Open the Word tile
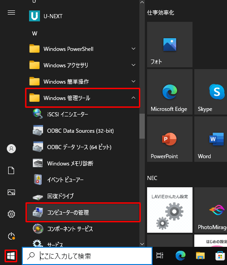The height and width of the screenshot is (265, 227). [211, 139]
